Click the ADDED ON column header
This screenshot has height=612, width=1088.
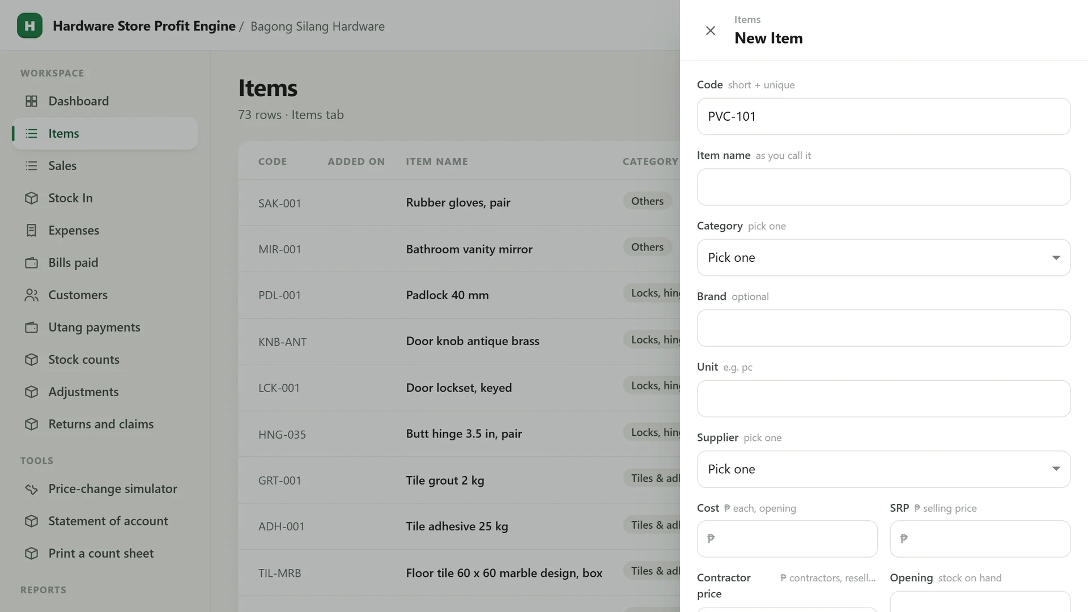point(356,161)
